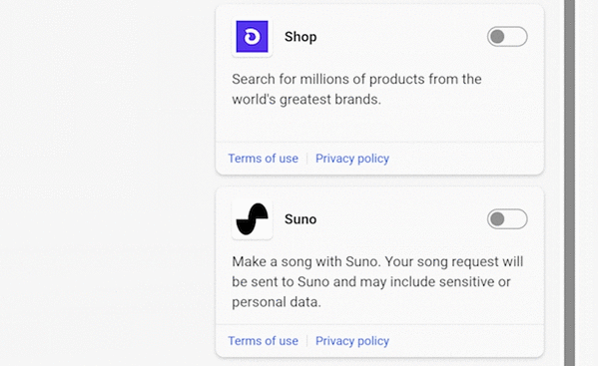The width and height of the screenshot is (598, 366).
Task: Click the Shop description about millions of products
Action: click(356, 89)
